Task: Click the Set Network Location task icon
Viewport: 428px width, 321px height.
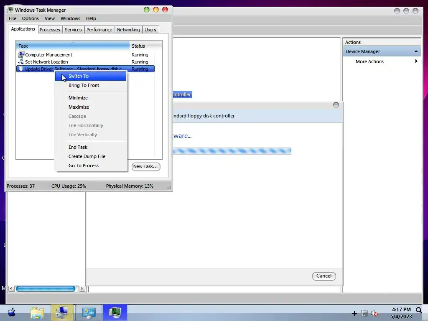Action: pos(21,62)
